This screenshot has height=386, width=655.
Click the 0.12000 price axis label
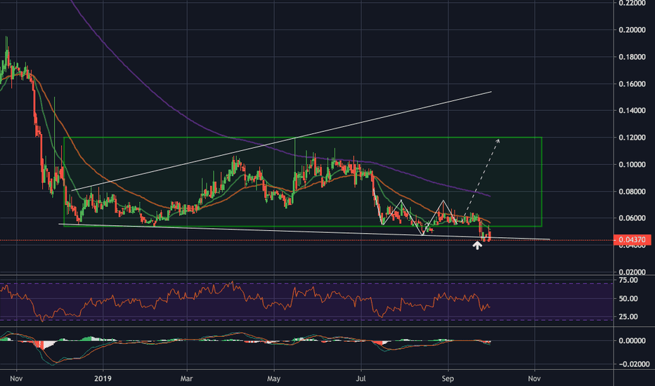[x=632, y=138]
